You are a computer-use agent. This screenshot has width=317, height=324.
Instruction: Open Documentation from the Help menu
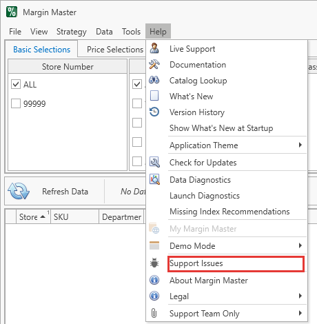227,65
